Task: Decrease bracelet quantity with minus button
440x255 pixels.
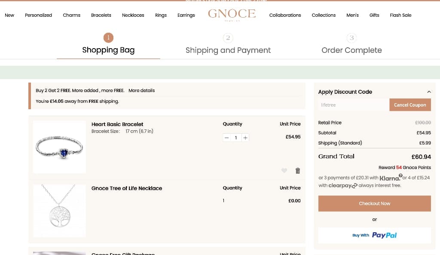Action: (227, 138)
